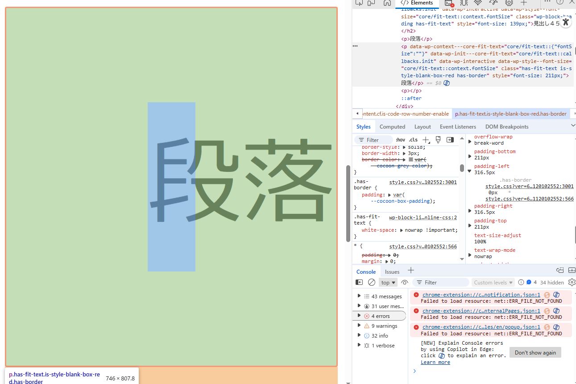Open the 'Learn more' link
This screenshot has width=576, height=384.
435,362
